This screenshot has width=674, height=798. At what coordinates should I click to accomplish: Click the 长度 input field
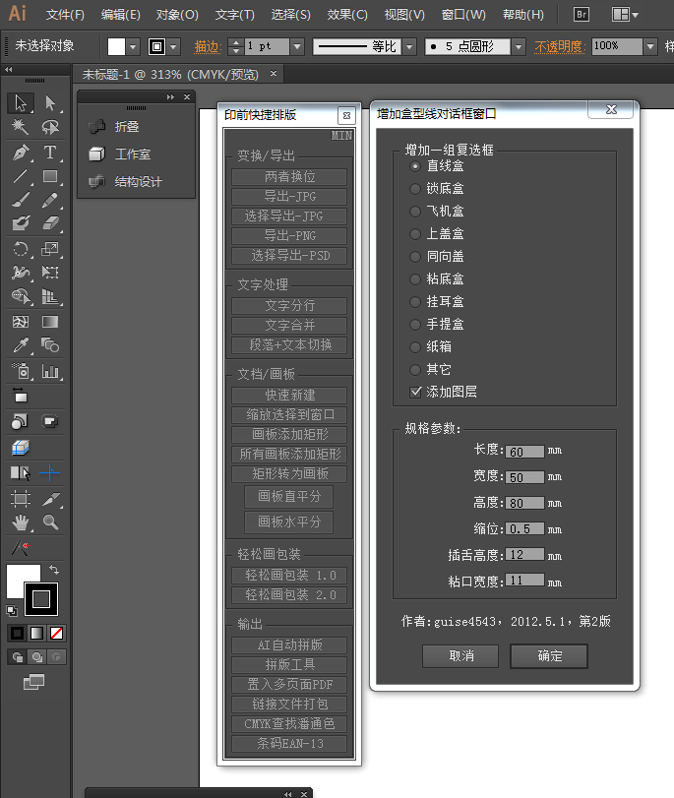pyautogui.click(x=524, y=452)
